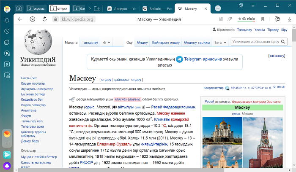Viewport: 296px width, 172px height.
Task: Click the kk.wikipedia.org address field
Action: pos(77,19)
